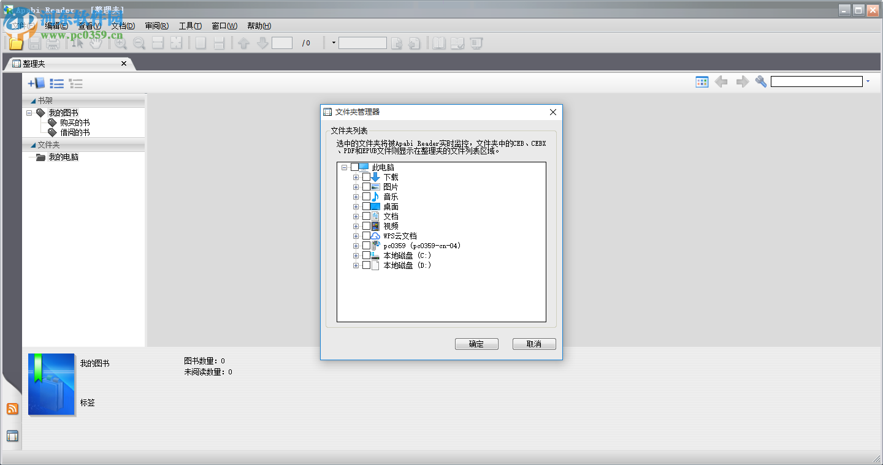Image resolution: width=883 pixels, height=465 pixels.
Task: Open the 工具 menu
Action: tap(190, 26)
